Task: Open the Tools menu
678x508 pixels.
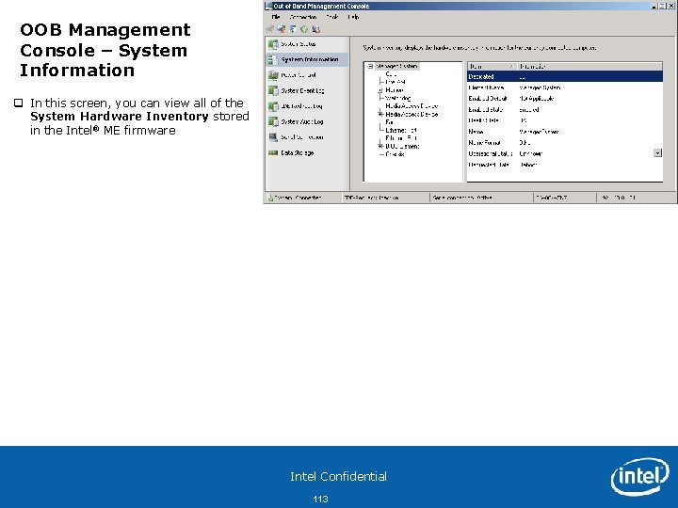Action: 332,17
